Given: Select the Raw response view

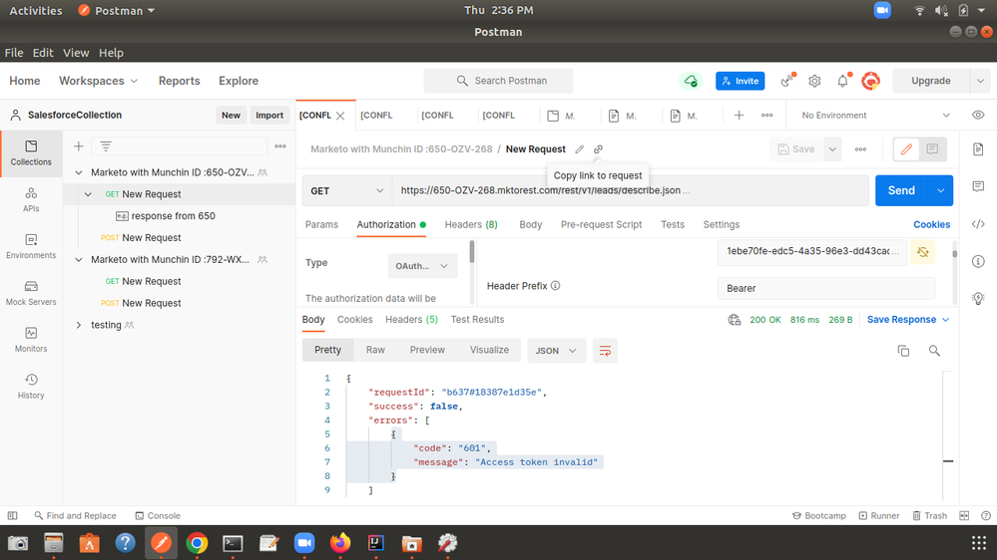Looking at the screenshot, I should [375, 350].
